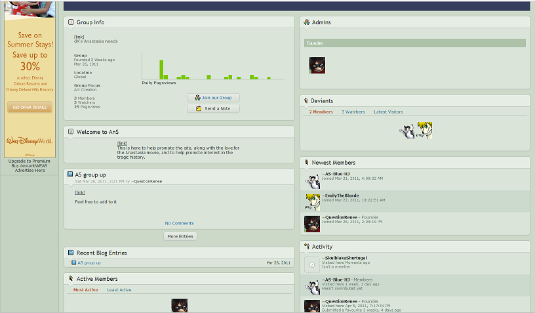Viewport: 535px width, 313px height.
Task: Click the Founder avatar in the Admins panel
Action: click(x=317, y=65)
